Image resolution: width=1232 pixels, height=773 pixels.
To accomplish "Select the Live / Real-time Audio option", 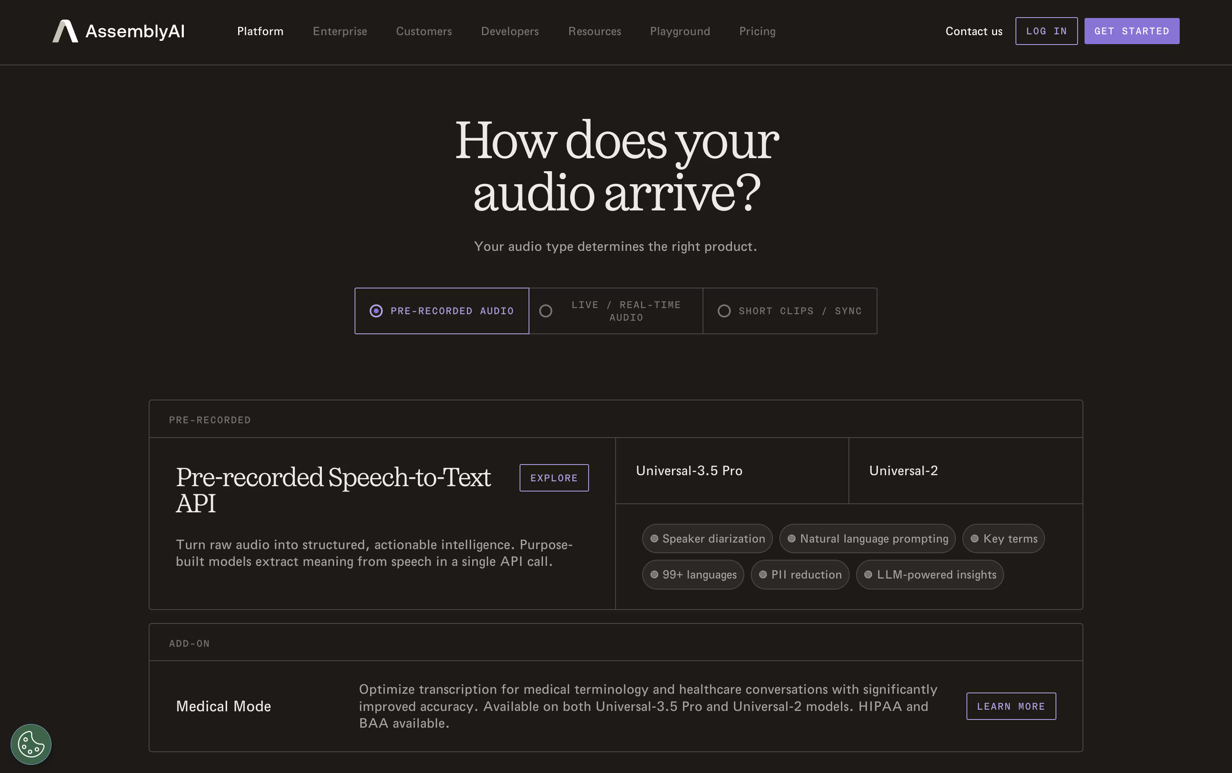I will pos(616,311).
